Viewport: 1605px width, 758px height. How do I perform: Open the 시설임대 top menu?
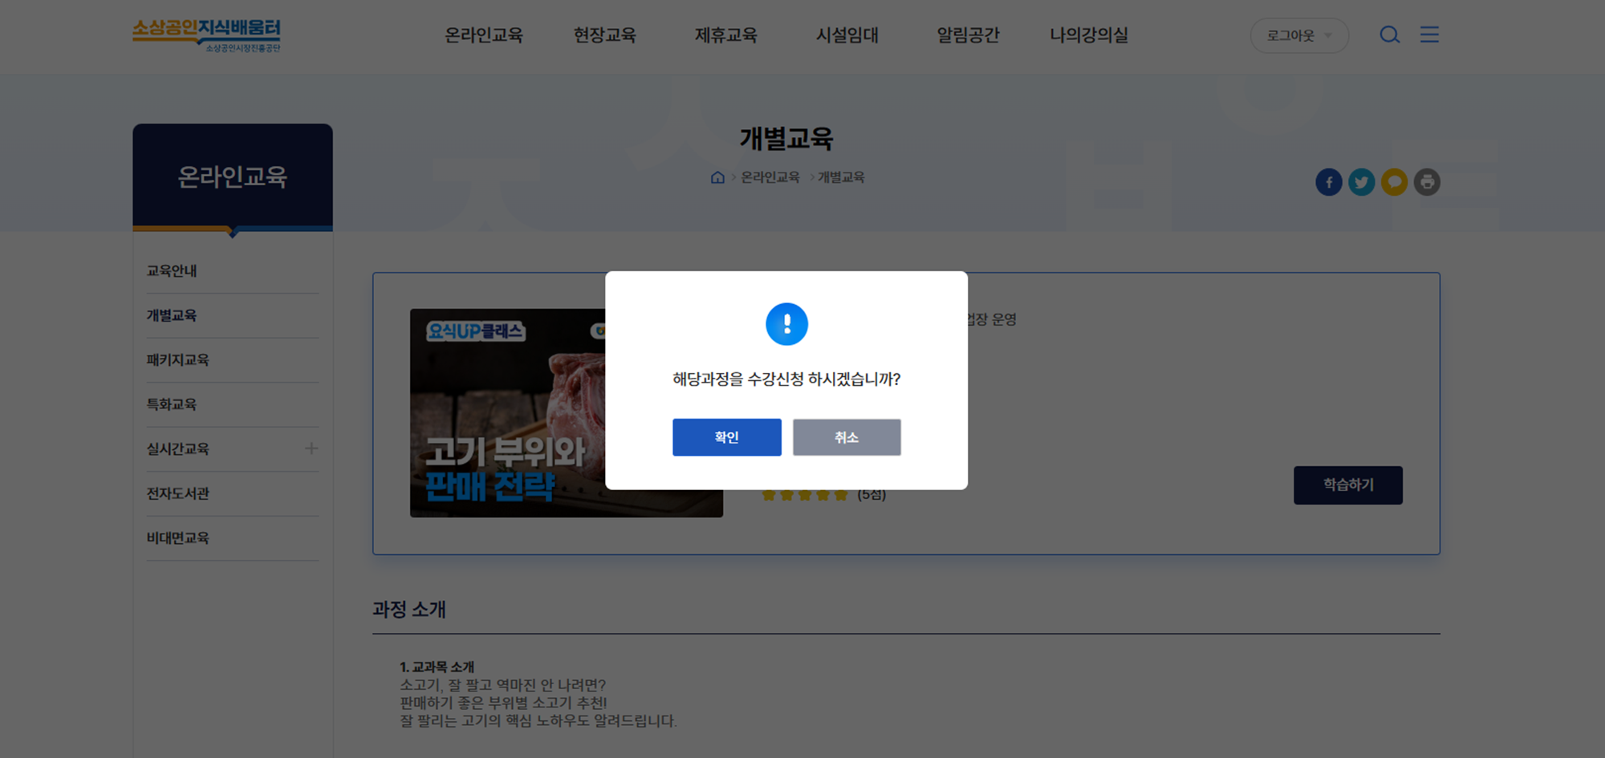click(847, 35)
